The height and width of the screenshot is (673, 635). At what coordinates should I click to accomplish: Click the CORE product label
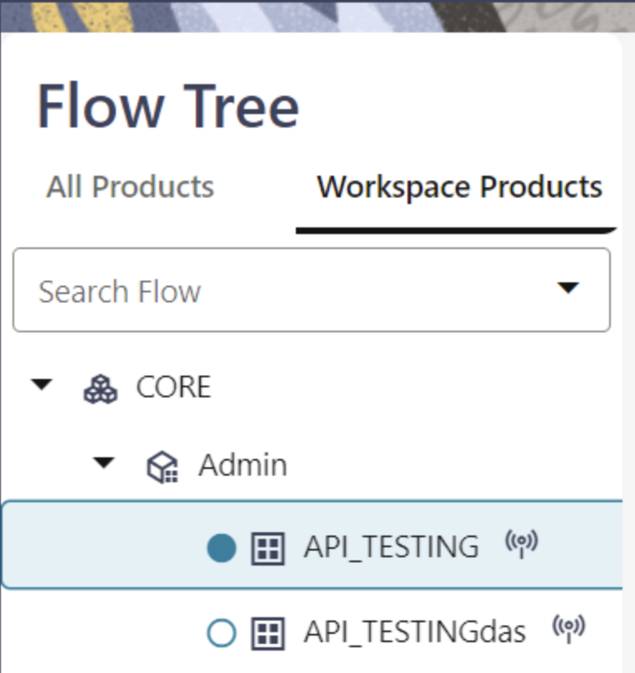[x=173, y=387]
